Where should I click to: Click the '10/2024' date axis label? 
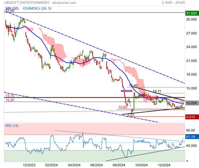coord(141,165)
